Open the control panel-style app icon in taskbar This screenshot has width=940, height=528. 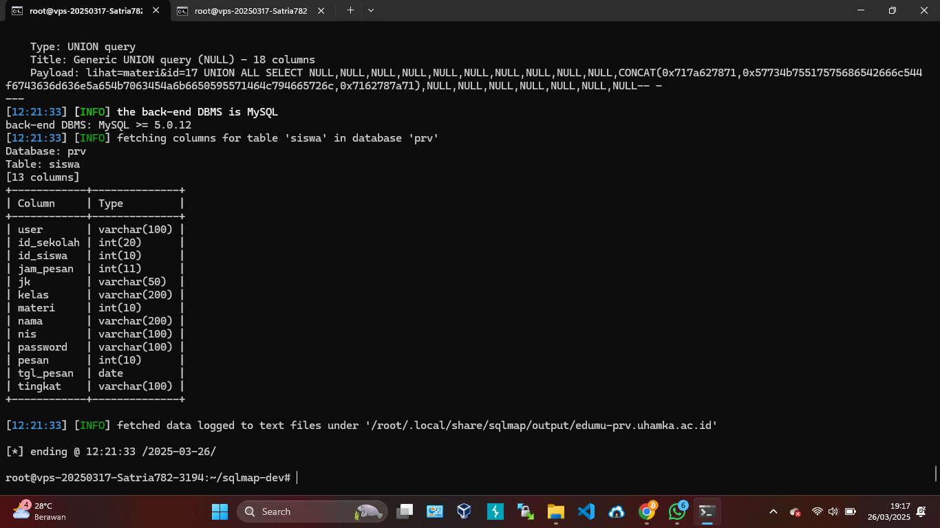coord(434,511)
